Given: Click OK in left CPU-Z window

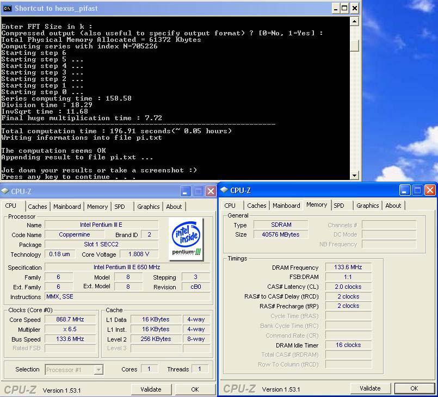Looking at the screenshot, I should (195, 389).
